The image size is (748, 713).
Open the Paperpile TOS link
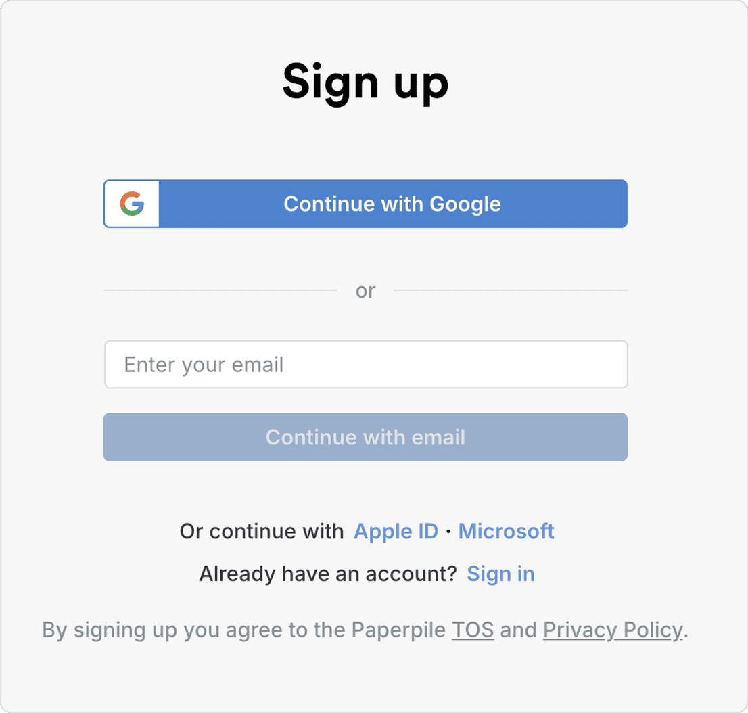pos(473,630)
